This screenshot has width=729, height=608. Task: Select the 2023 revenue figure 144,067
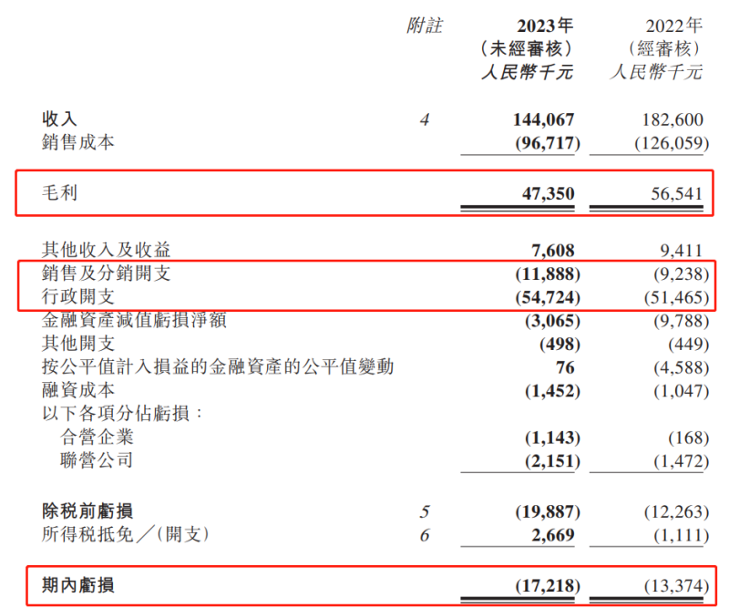coord(543,120)
